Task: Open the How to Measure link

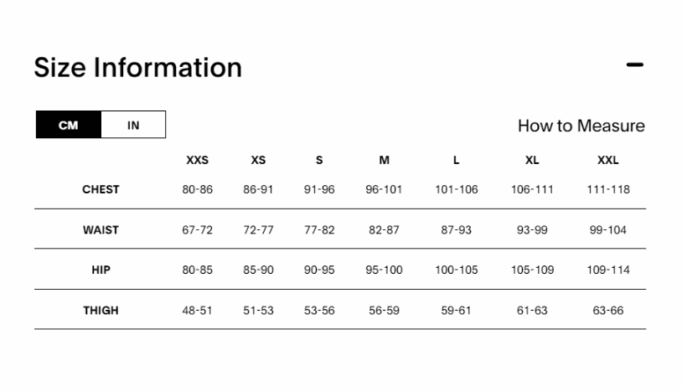Action: (x=581, y=126)
